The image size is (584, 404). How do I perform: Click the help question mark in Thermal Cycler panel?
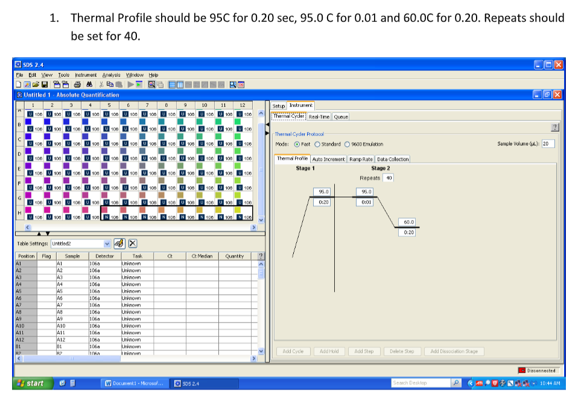click(554, 127)
